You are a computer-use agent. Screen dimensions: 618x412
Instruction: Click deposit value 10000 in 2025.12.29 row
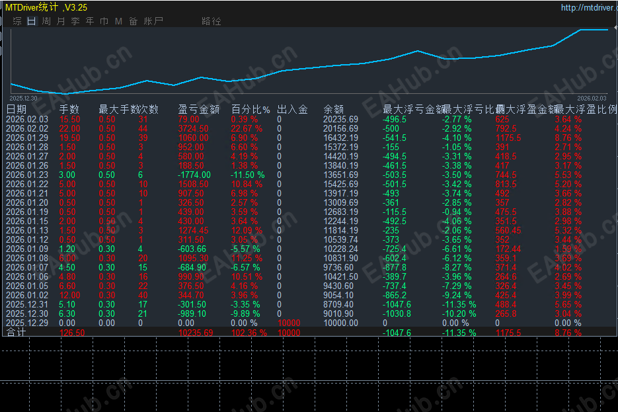289,323
